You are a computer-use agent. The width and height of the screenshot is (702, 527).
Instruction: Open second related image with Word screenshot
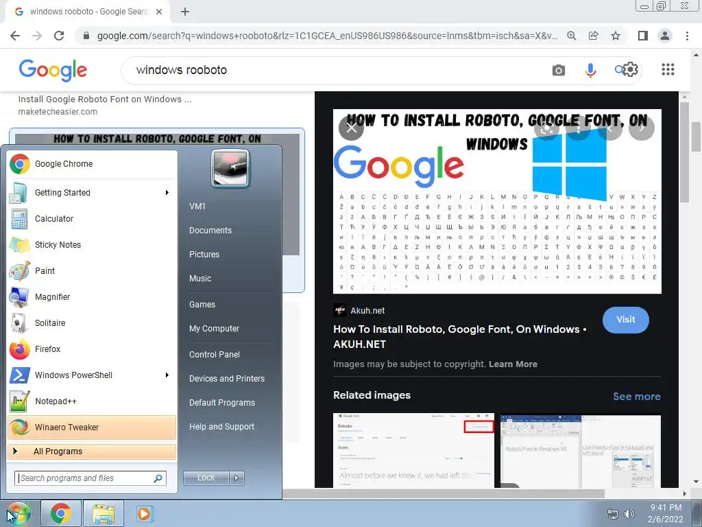click(580, 450)
